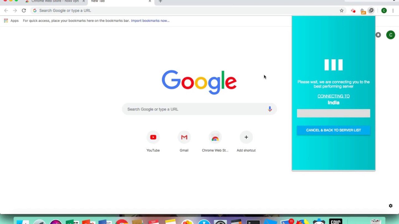The image size is (399, 224).
Task: Start voice search with the microphone icon
Action: tap(270, 109)
